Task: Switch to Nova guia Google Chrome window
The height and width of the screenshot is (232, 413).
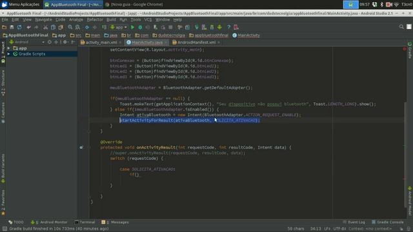Action: point(134,5)
